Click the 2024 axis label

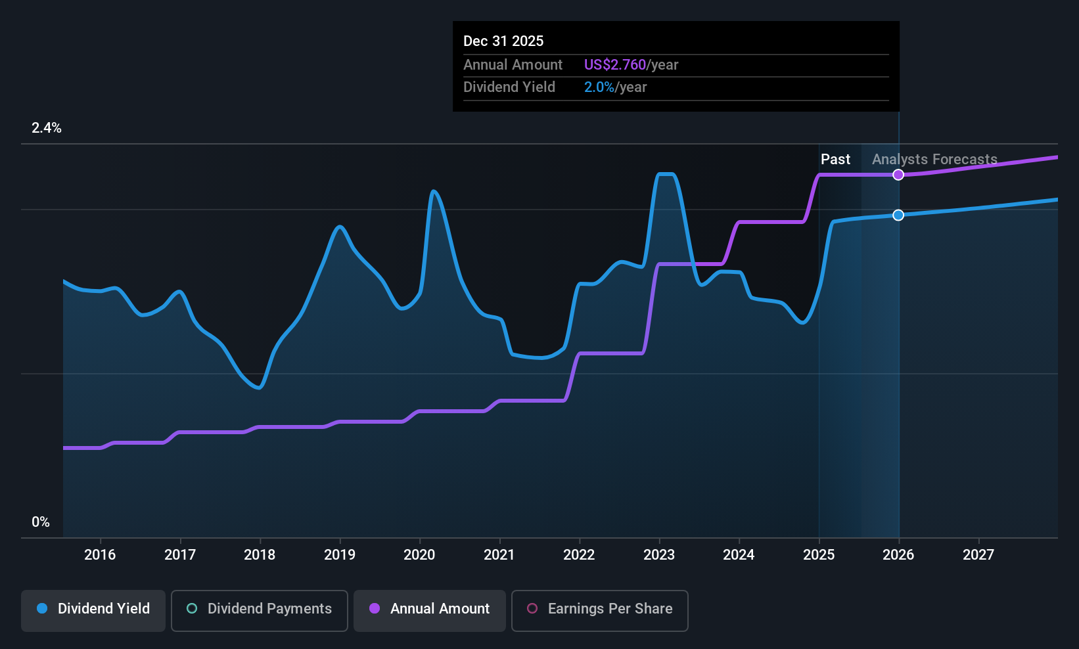coord(739,555)
